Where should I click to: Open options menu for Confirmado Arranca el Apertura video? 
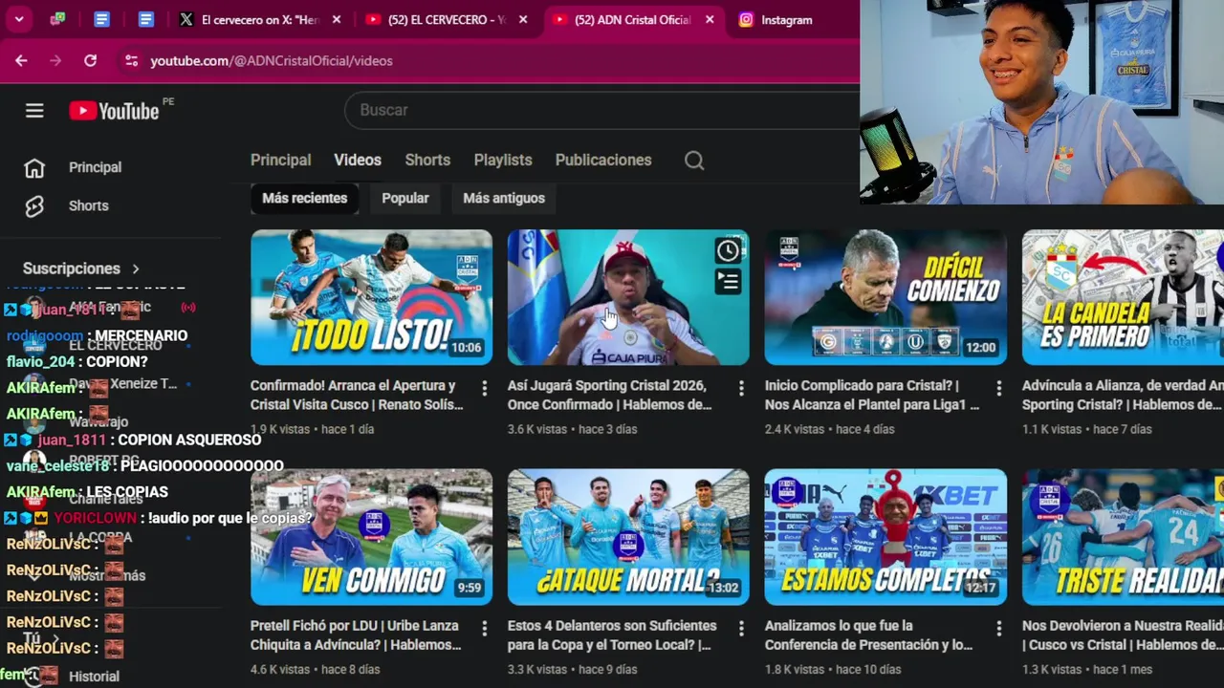pos(484,388)
